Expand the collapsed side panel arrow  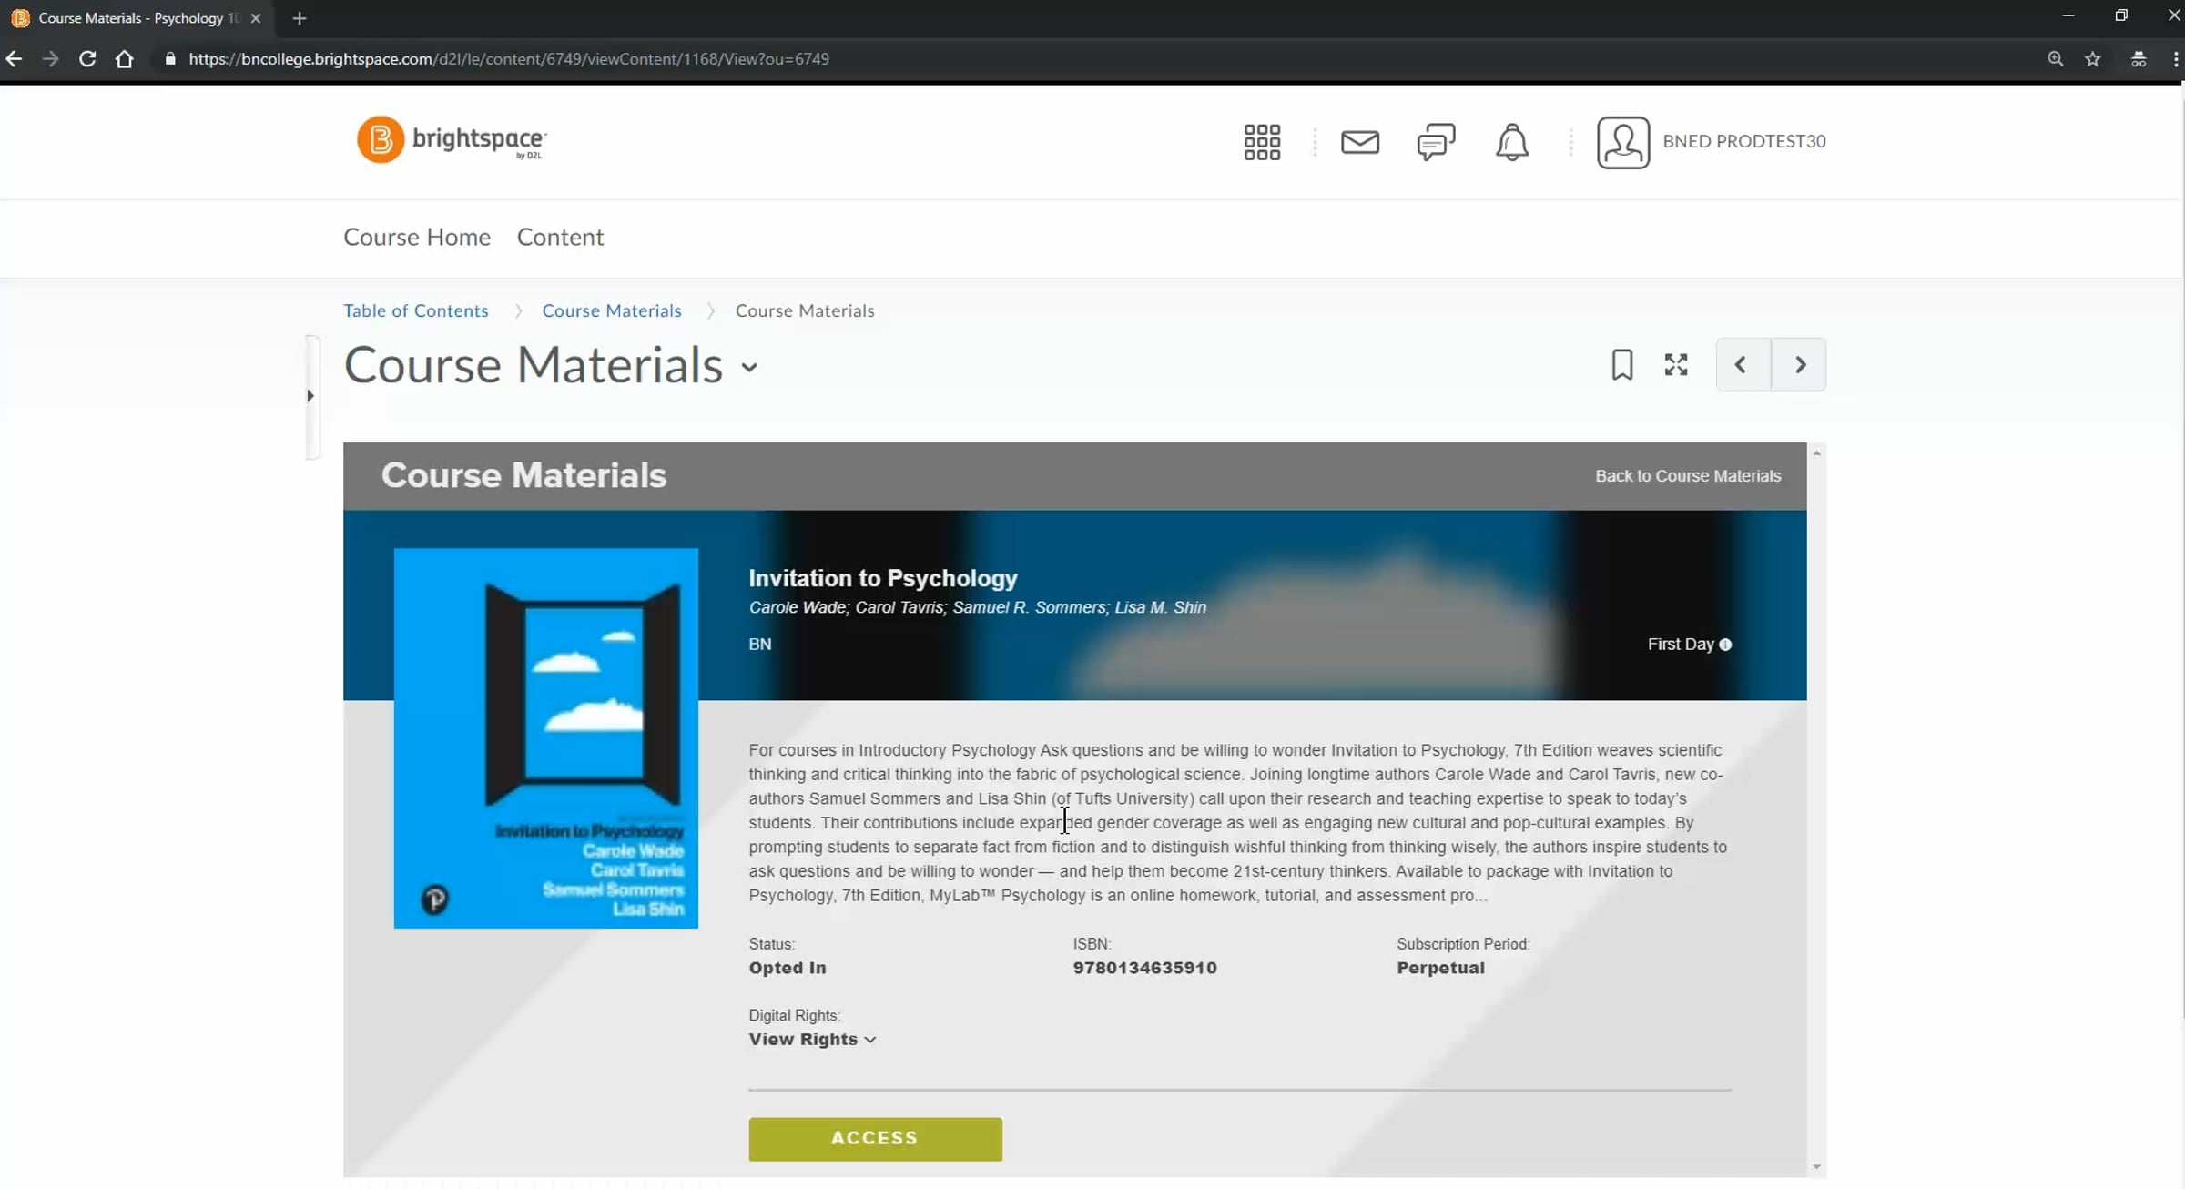310,396
